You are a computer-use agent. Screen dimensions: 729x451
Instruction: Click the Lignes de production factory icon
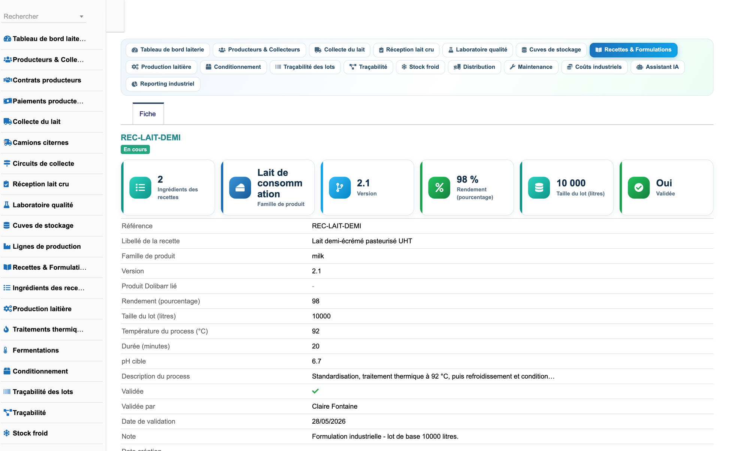(x=7, y=246)
